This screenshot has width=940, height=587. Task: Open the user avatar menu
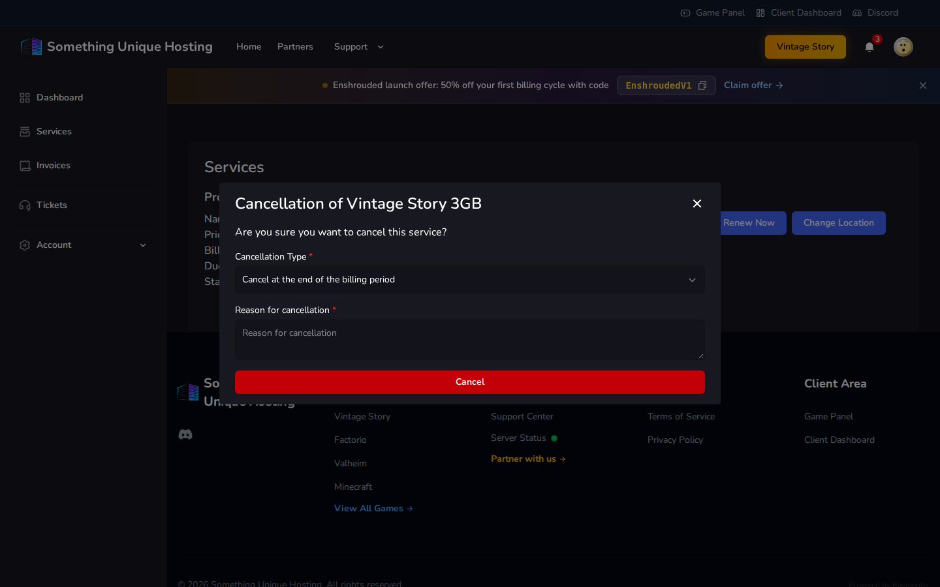point(903,47)
